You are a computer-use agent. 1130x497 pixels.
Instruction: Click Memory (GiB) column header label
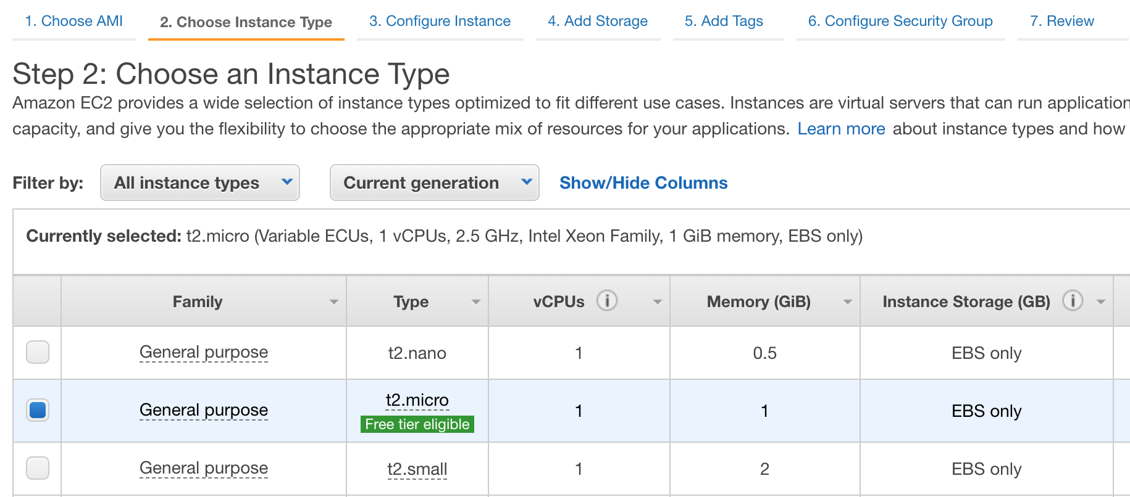(x=758, y=302)
